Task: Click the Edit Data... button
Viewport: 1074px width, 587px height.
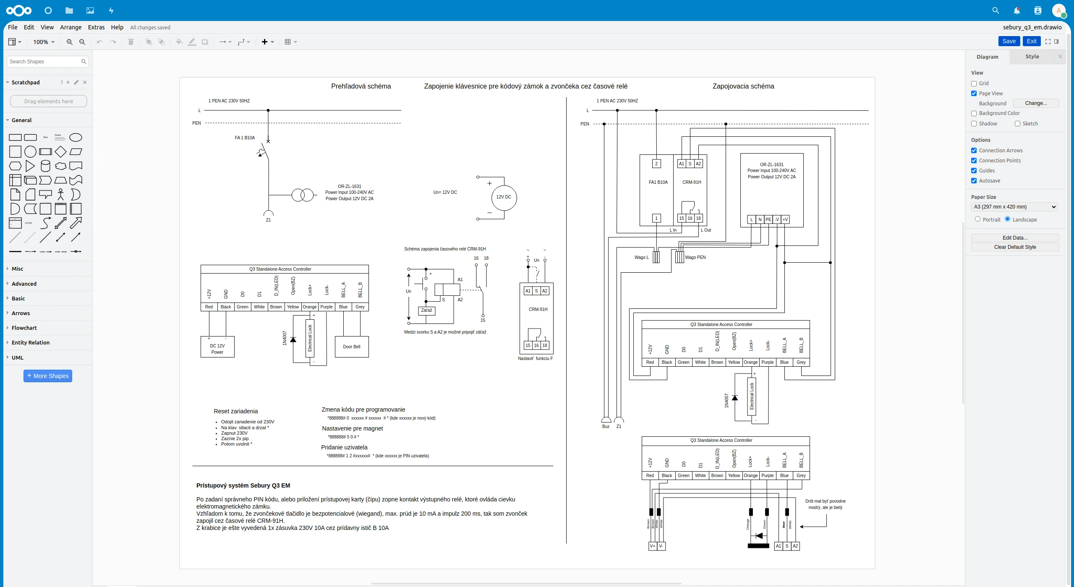Action: [1015, 238]
